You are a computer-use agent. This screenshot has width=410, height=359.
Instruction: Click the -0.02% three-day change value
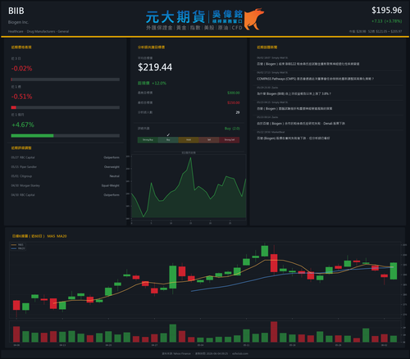click(x=21, y=68)
